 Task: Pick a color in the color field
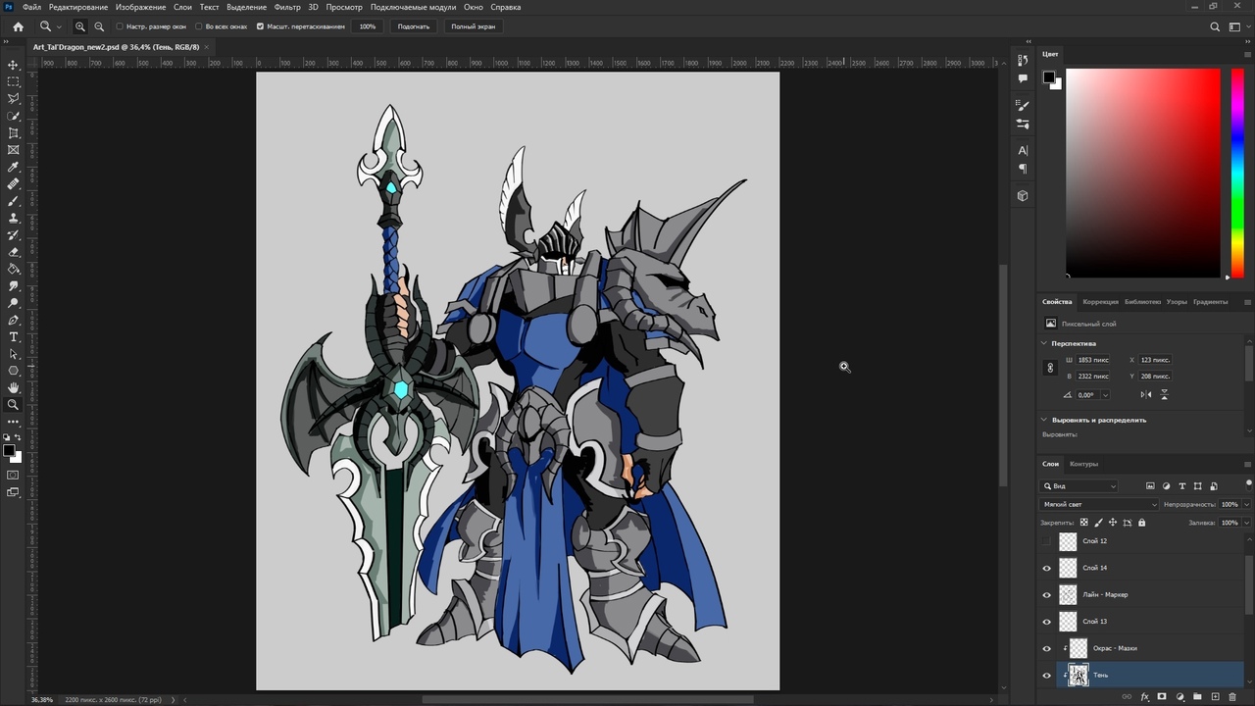pyautogui.click(x=1143, y=173)
